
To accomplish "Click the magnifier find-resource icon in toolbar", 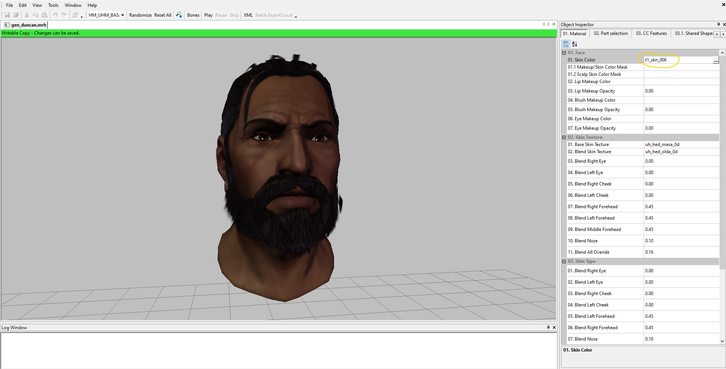I will pyautogui.click(x=179, y=15).
